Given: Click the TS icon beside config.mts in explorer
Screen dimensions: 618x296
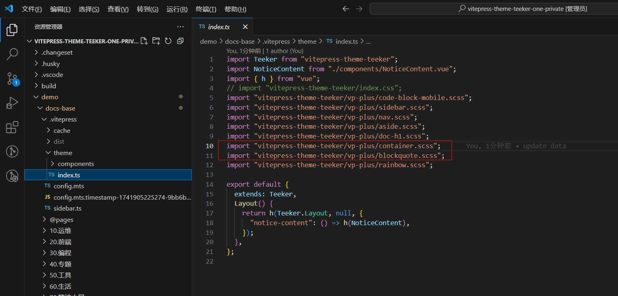Looking at the screenshot, I should (47, 186).
